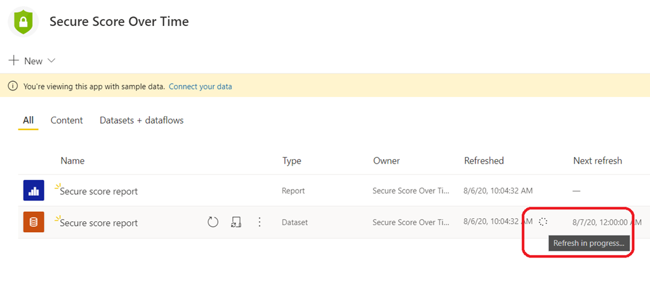Click the blue bar chart report icon
650x293 pixels.
(x=34, y=190)
